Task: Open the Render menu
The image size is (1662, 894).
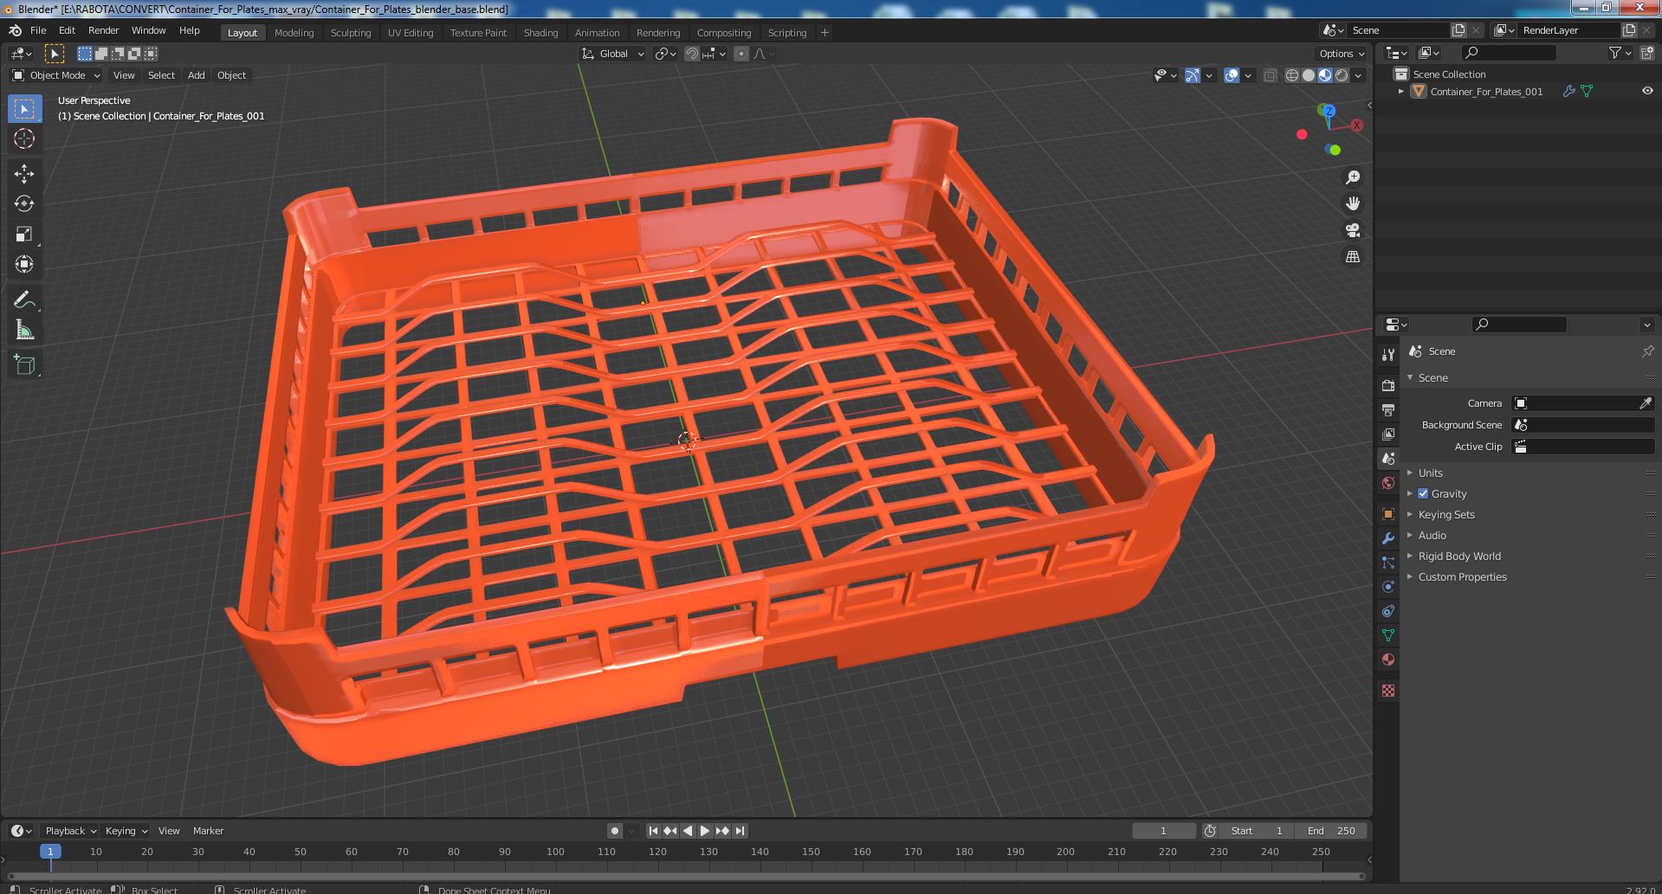Action: pyautogui.click(x=103, y=30)
